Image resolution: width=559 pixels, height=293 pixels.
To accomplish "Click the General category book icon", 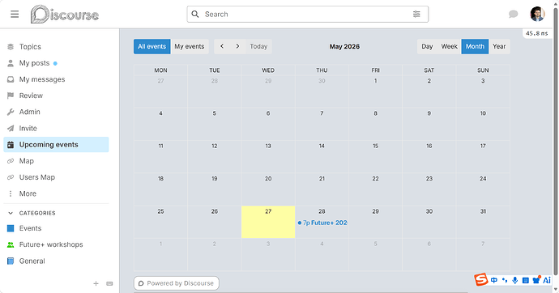I will coord(11,261).
